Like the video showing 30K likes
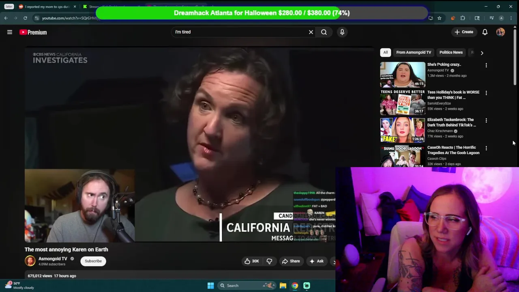The image size is (519, 292). (x=252, y=261)
